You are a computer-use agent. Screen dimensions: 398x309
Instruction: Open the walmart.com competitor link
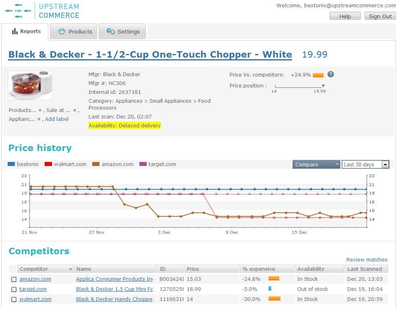point(35,299)
